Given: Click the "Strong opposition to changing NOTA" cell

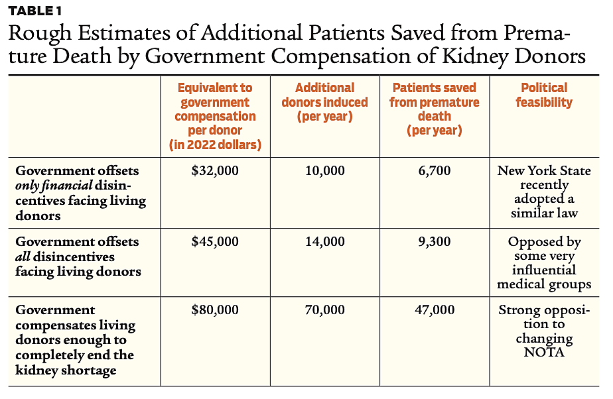Looking at the screenshot, I should 544,331.
